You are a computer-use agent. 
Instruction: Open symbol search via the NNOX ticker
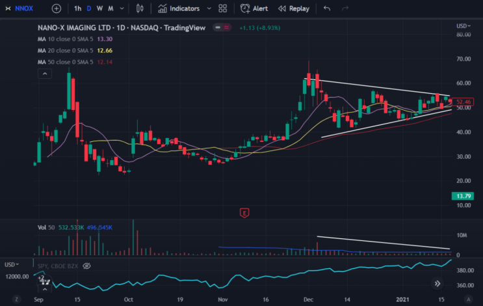pyautogui.click(x=23, y=8)
